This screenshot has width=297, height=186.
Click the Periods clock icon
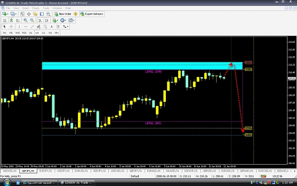(x=62, y=20)
